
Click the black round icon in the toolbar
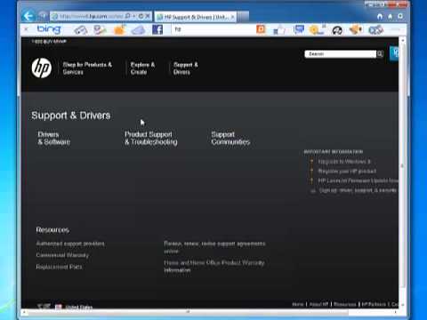pyautogui.click(x=337, y=30)
